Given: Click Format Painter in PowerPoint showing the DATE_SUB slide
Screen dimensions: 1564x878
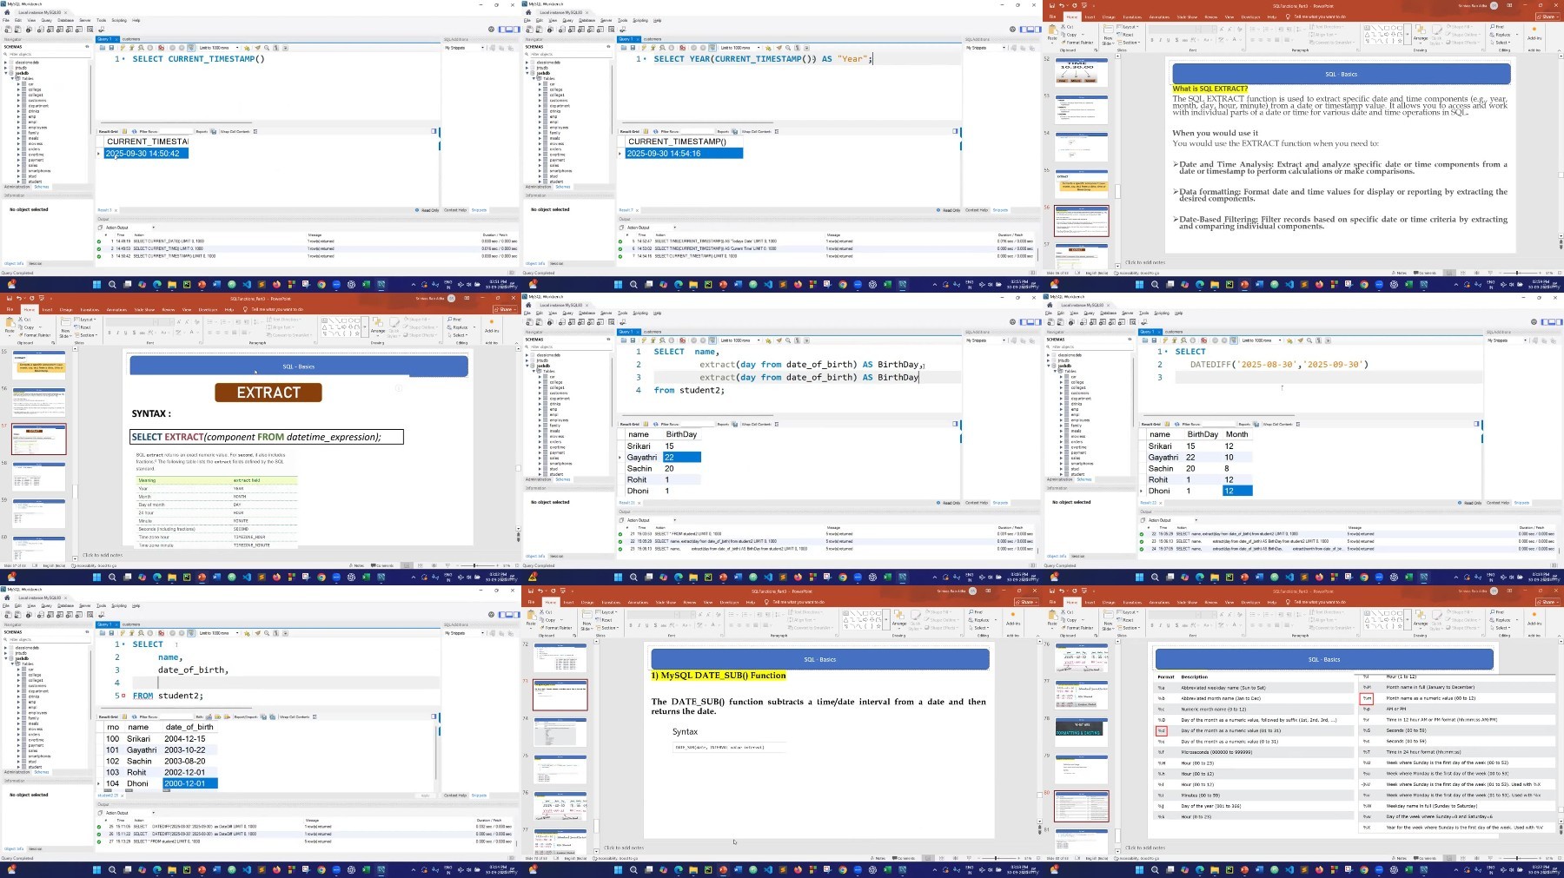Looking at the screenshot, I should [558, 627].
